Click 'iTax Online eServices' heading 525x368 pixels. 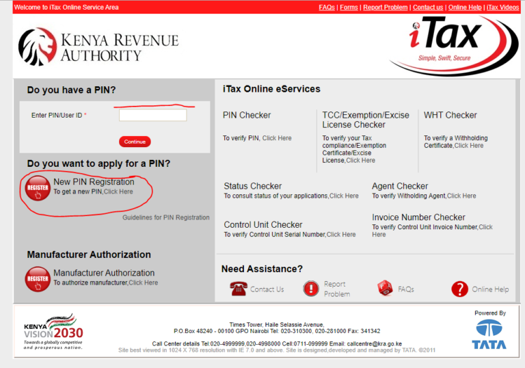[271, 89]
